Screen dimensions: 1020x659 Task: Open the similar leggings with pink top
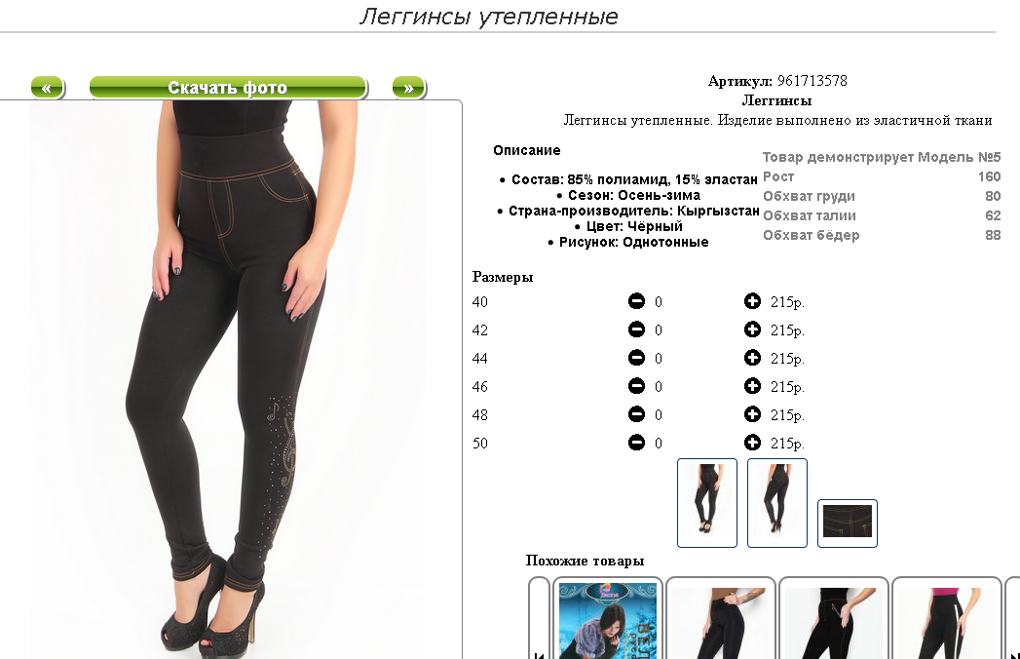pyautogui.click(x=947, y=620)
